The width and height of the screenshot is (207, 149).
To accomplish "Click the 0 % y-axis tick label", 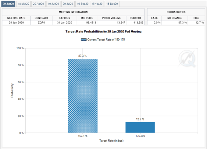I will tap(21, 133).
